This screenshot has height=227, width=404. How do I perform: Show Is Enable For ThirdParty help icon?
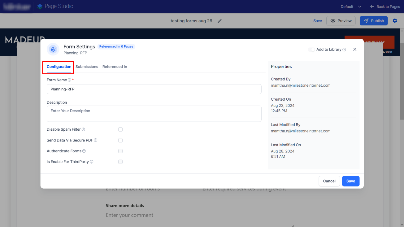pyautogui.click(x=91, y=162)
